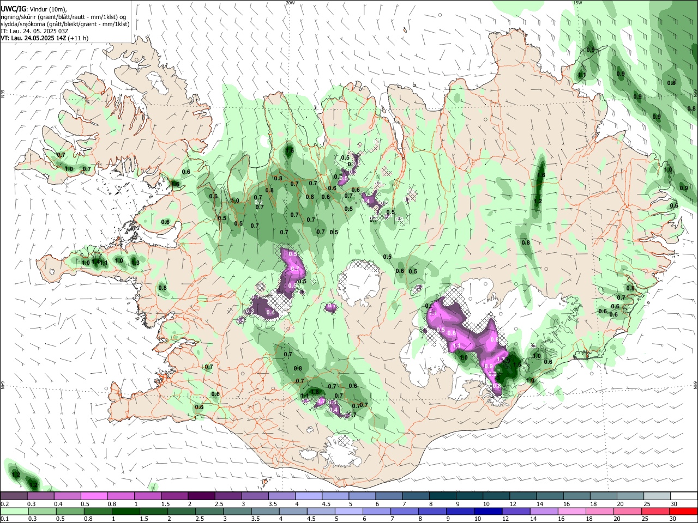Pick the dark teal snow swatch starting at 8
698x523 pixels.
442,496
